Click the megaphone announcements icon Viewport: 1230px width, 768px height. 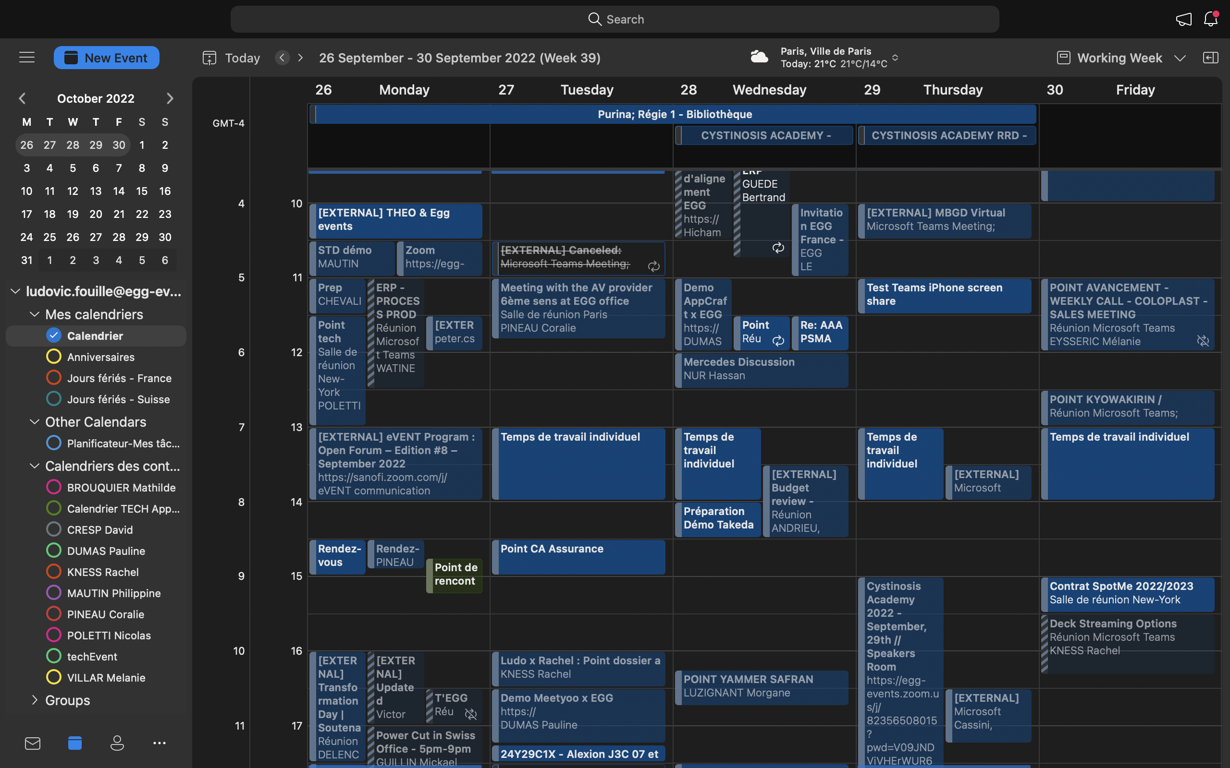[x=1183, y=19]
